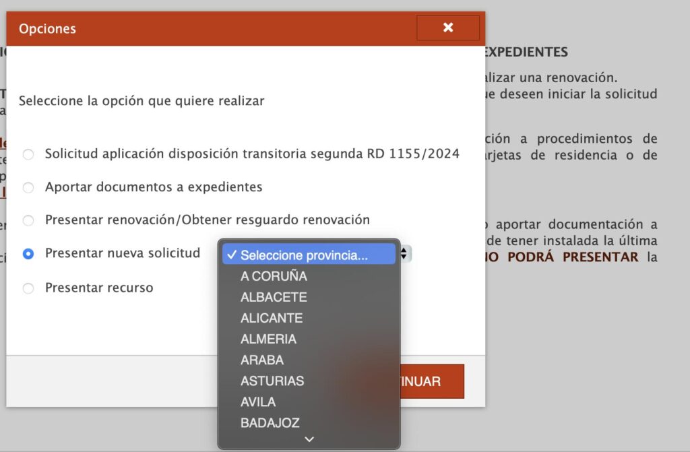Screen dimensions: 690x452
Task: Select ASTURIAS from the province list
Action: pyautogui.click(x=272, y=381)
